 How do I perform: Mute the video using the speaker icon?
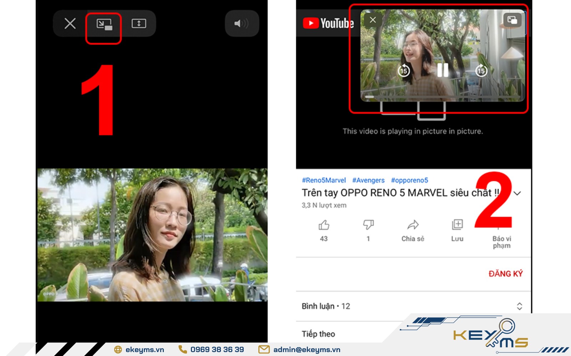[x=242, y=23]
